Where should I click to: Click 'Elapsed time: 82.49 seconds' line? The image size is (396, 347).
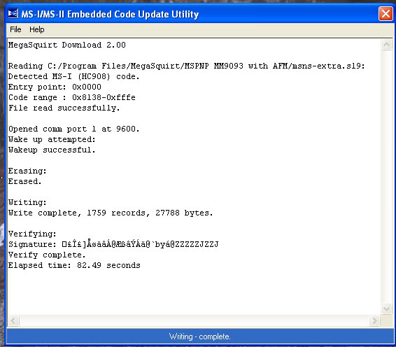(74, 265)
